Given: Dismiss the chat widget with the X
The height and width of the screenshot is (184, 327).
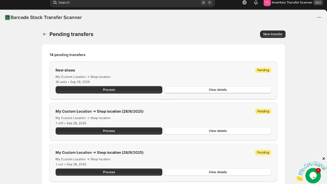Looking at the screenshot, I should (x=323, y=159).
